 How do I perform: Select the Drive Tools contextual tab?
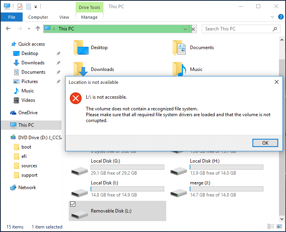pos(89,7)
